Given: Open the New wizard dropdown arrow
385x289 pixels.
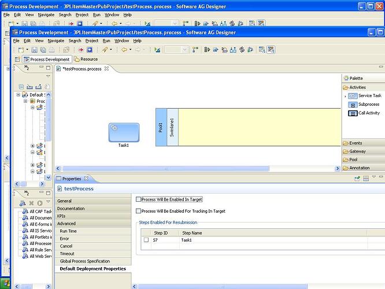Looking at the screenshot, I should click(x=27, y=50).
